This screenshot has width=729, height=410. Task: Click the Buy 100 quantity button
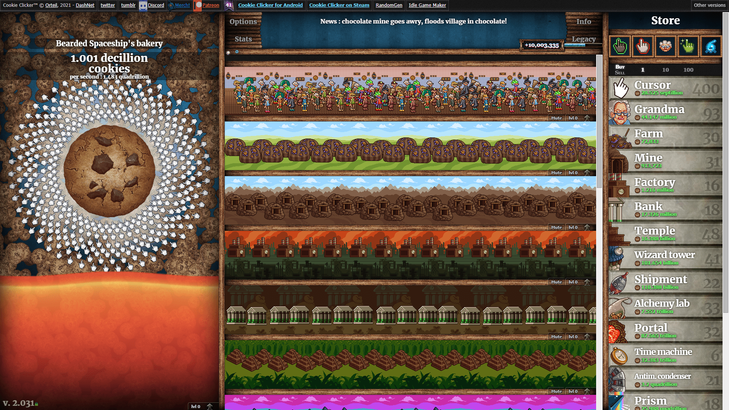pyautogui.click(x=688, y=69)
